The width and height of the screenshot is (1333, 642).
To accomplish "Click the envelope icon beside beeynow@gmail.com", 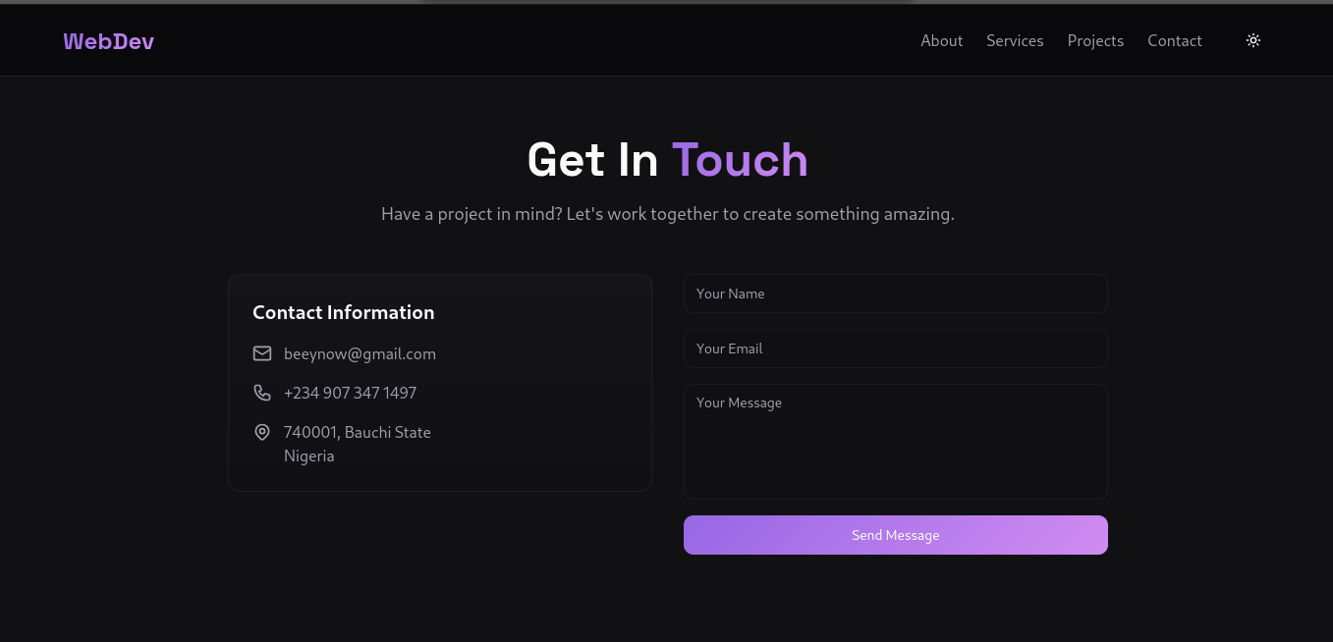I will (x=262, y=353).
